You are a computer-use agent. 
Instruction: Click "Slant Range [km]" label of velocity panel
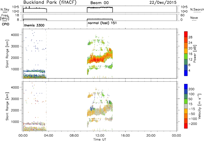pos(7,106)
